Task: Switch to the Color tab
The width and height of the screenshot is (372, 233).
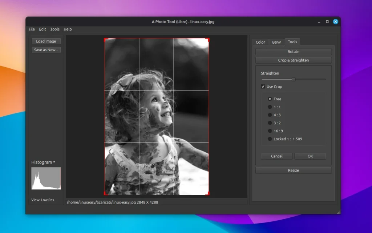Action: [x=260, y=42]
